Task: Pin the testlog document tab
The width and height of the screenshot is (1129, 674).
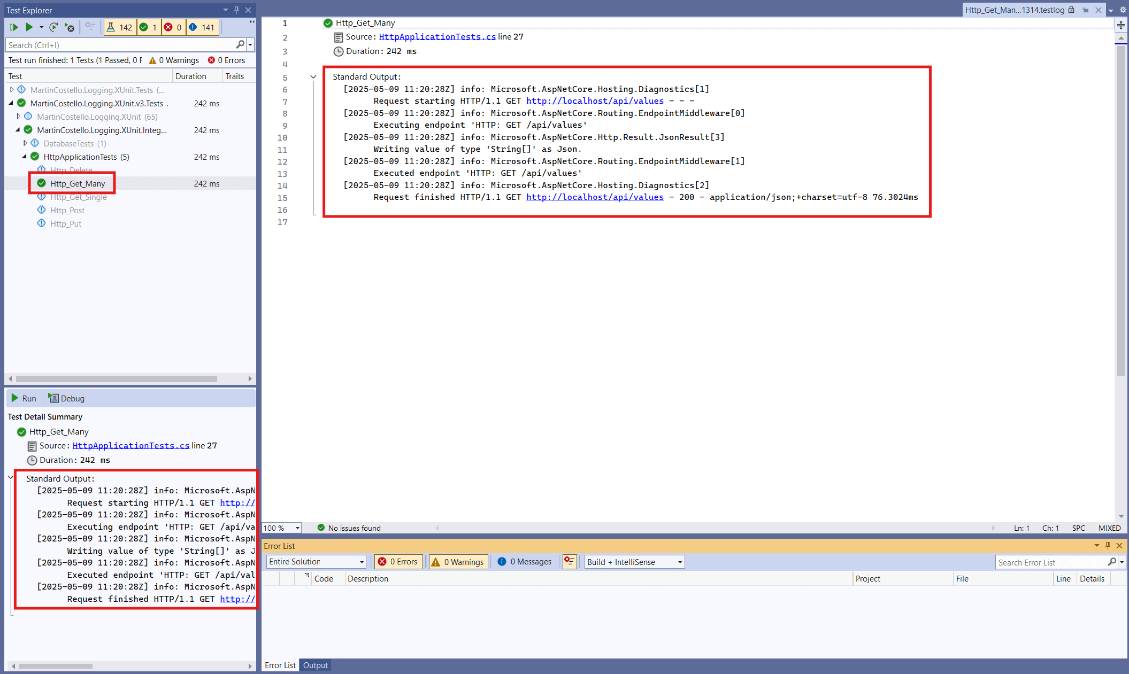Action: pyautogui.click(x=1085, y=10)
